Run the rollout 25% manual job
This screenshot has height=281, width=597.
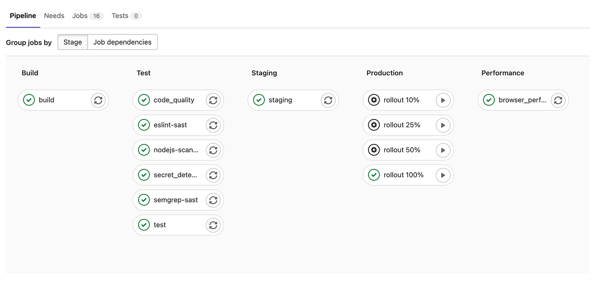[x=443, y=125]
